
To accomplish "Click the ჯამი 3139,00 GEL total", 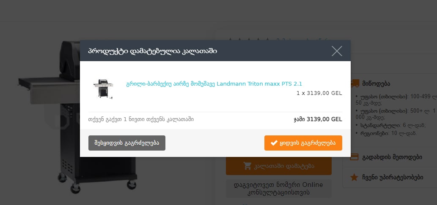I will point(318,119).
